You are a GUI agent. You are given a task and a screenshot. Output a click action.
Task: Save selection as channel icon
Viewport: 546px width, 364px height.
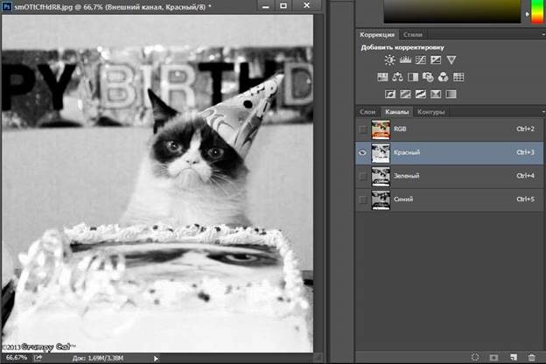[493, 357]
